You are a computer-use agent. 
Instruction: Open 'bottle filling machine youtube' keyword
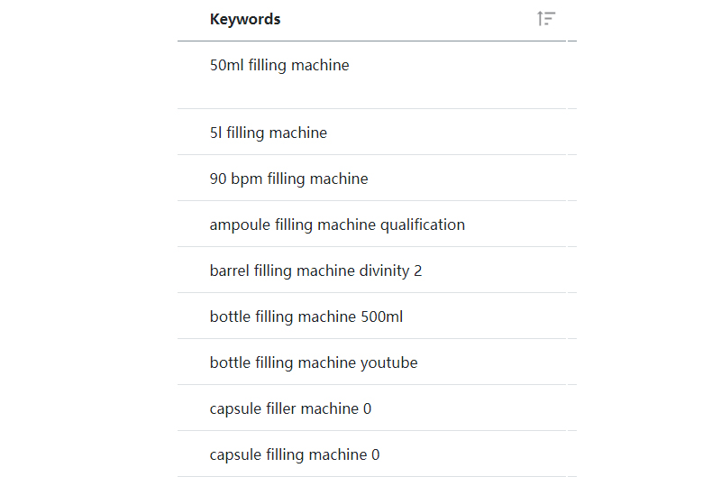click(x=314, y=362)
